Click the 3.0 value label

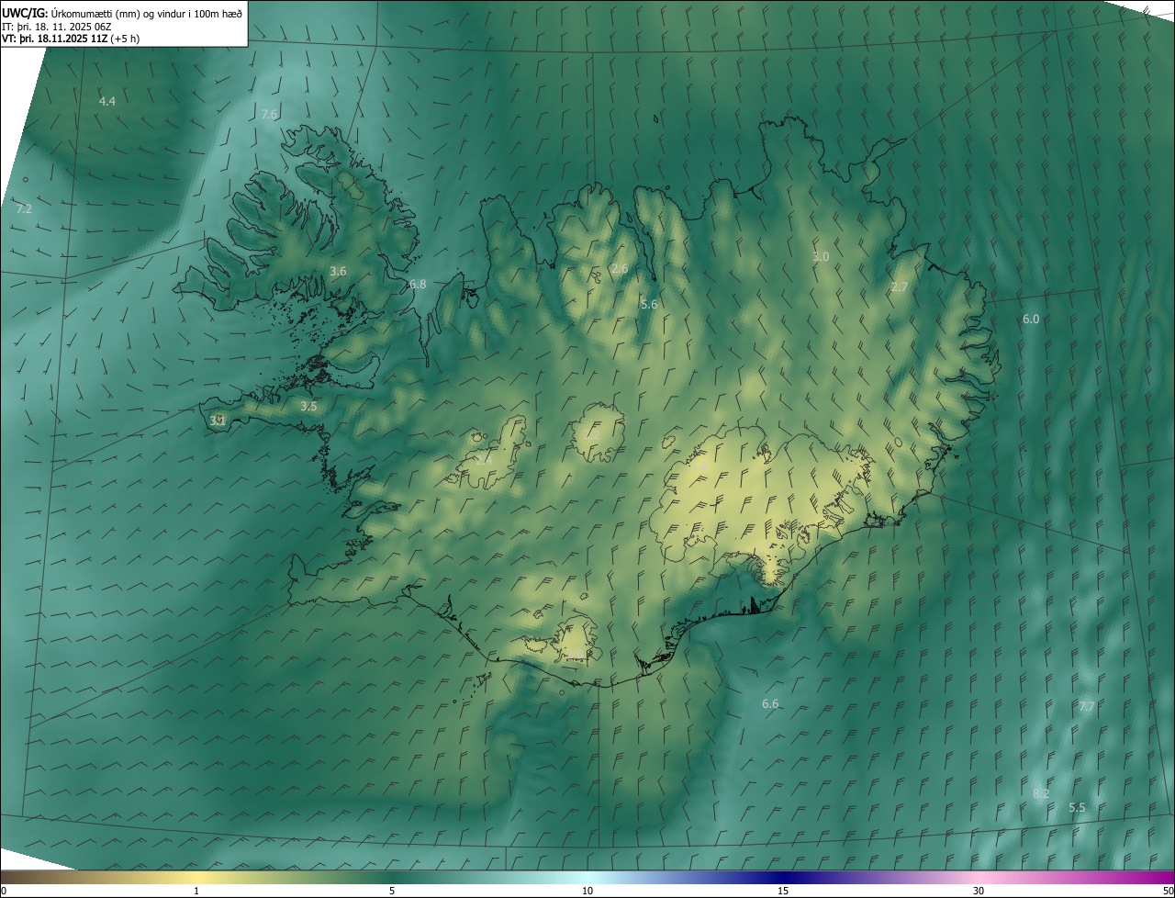821,257
